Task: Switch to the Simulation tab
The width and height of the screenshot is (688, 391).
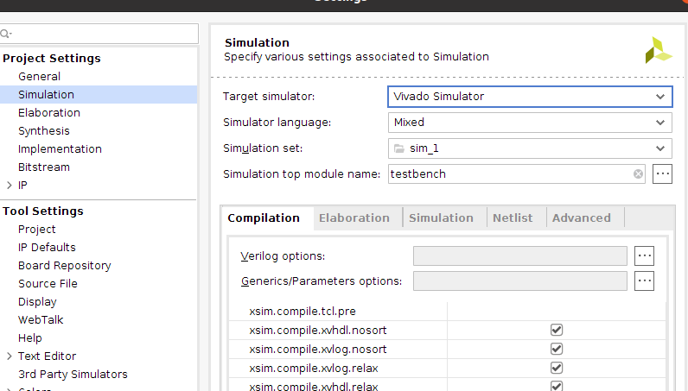Action: (441, 218)
